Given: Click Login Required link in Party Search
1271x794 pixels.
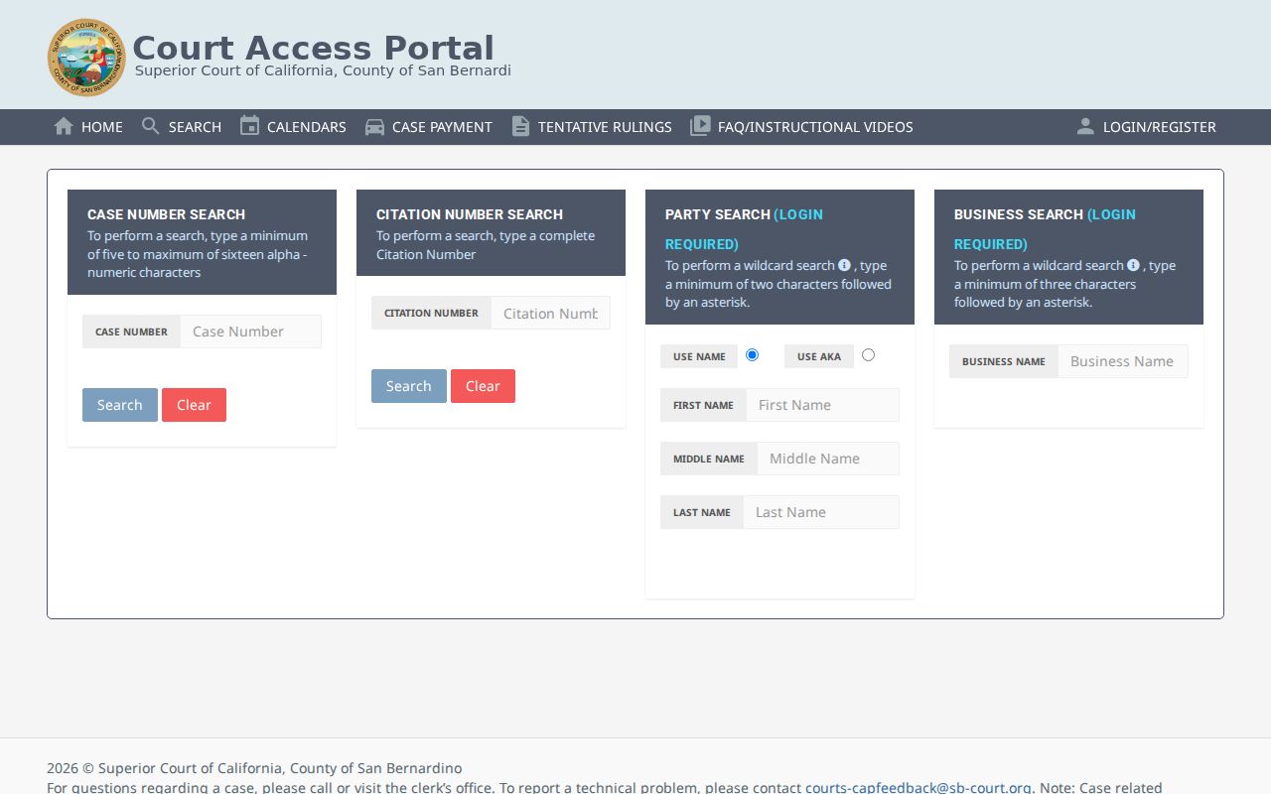Looking at the screenshot, I should coord(744,229).
